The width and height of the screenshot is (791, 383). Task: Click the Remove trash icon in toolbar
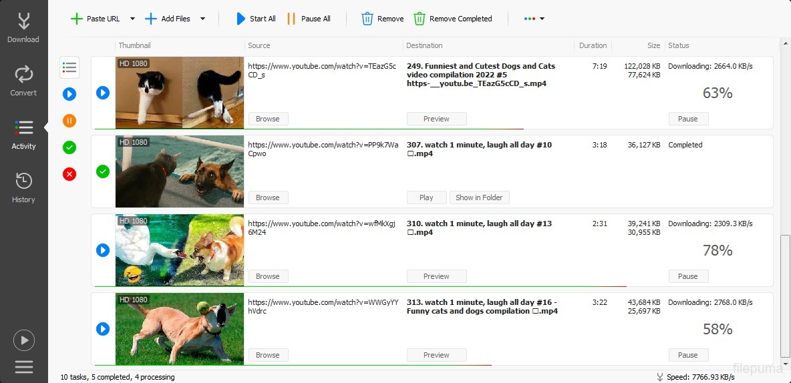click(367, 19)
